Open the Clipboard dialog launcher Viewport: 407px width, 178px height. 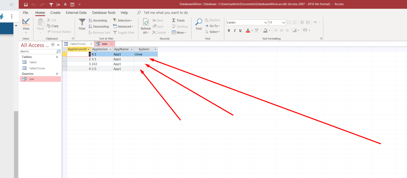[x=73, y=39]
